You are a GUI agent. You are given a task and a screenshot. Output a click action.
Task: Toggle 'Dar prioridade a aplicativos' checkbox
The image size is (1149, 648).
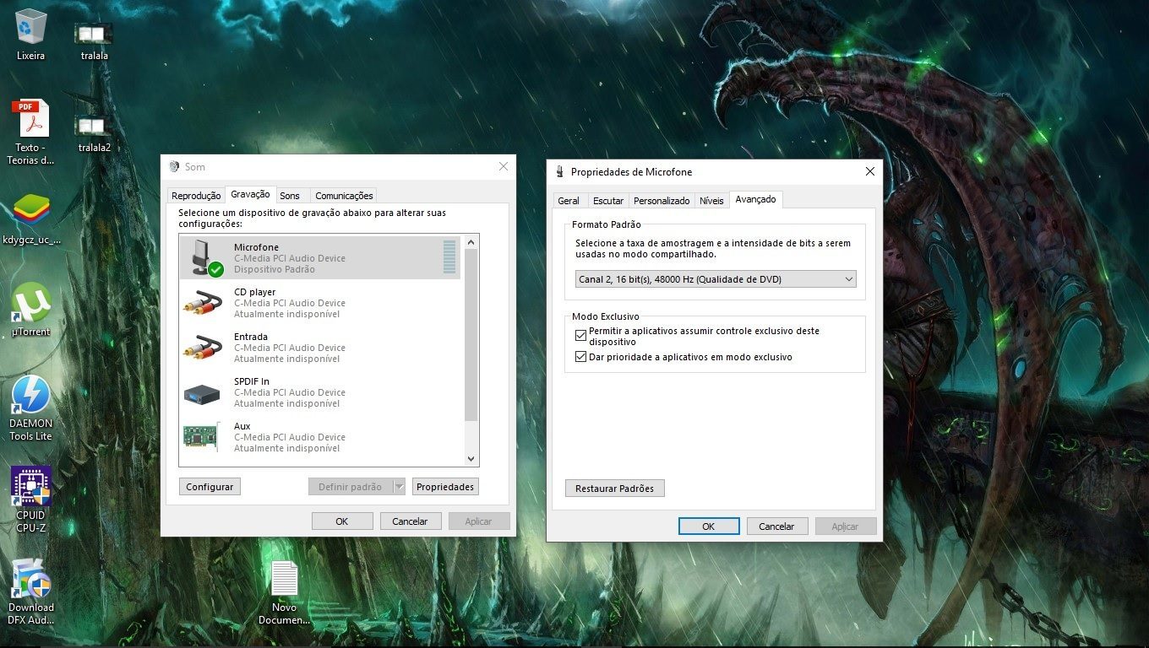click(x=580, y=357)
